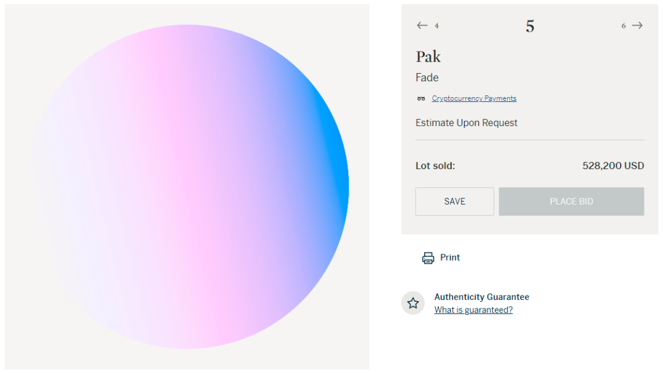Open the "What is guaranteed?" link
The height and width of the screenshot is (373, 663).
[x=473, y=310]
